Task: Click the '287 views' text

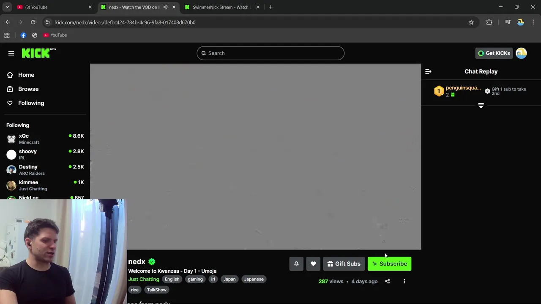Action: [331, 281]
